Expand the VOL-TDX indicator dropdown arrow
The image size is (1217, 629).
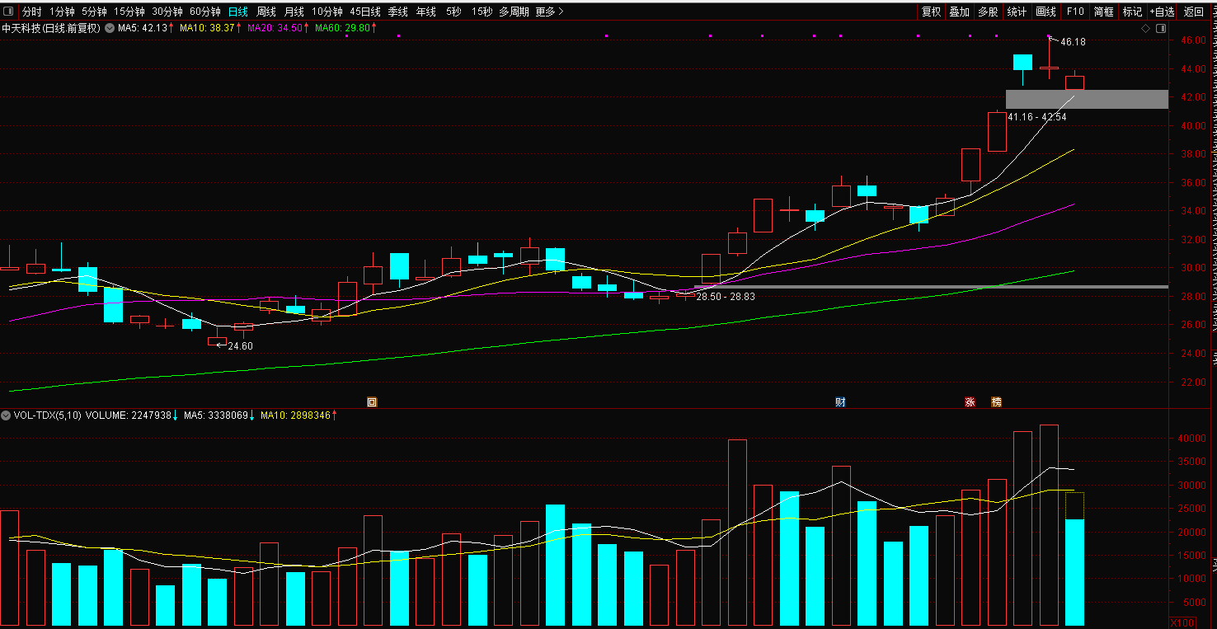tap(6, 415)
